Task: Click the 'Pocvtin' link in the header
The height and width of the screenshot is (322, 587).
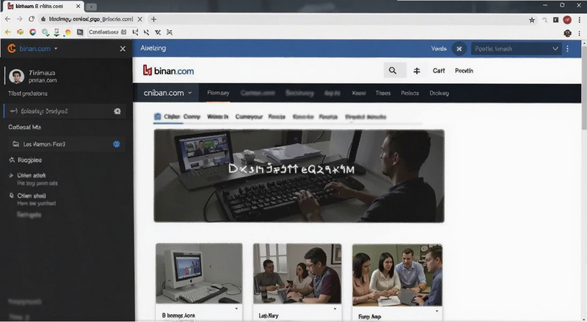Action: click(464, 70)
